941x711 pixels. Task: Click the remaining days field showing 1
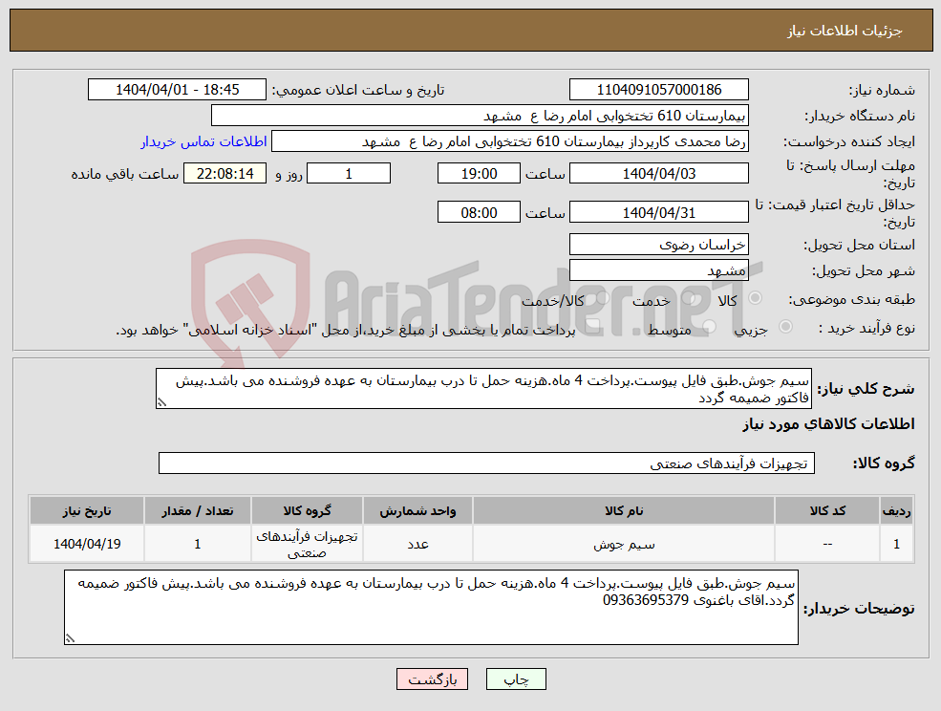tap(349, 174)
